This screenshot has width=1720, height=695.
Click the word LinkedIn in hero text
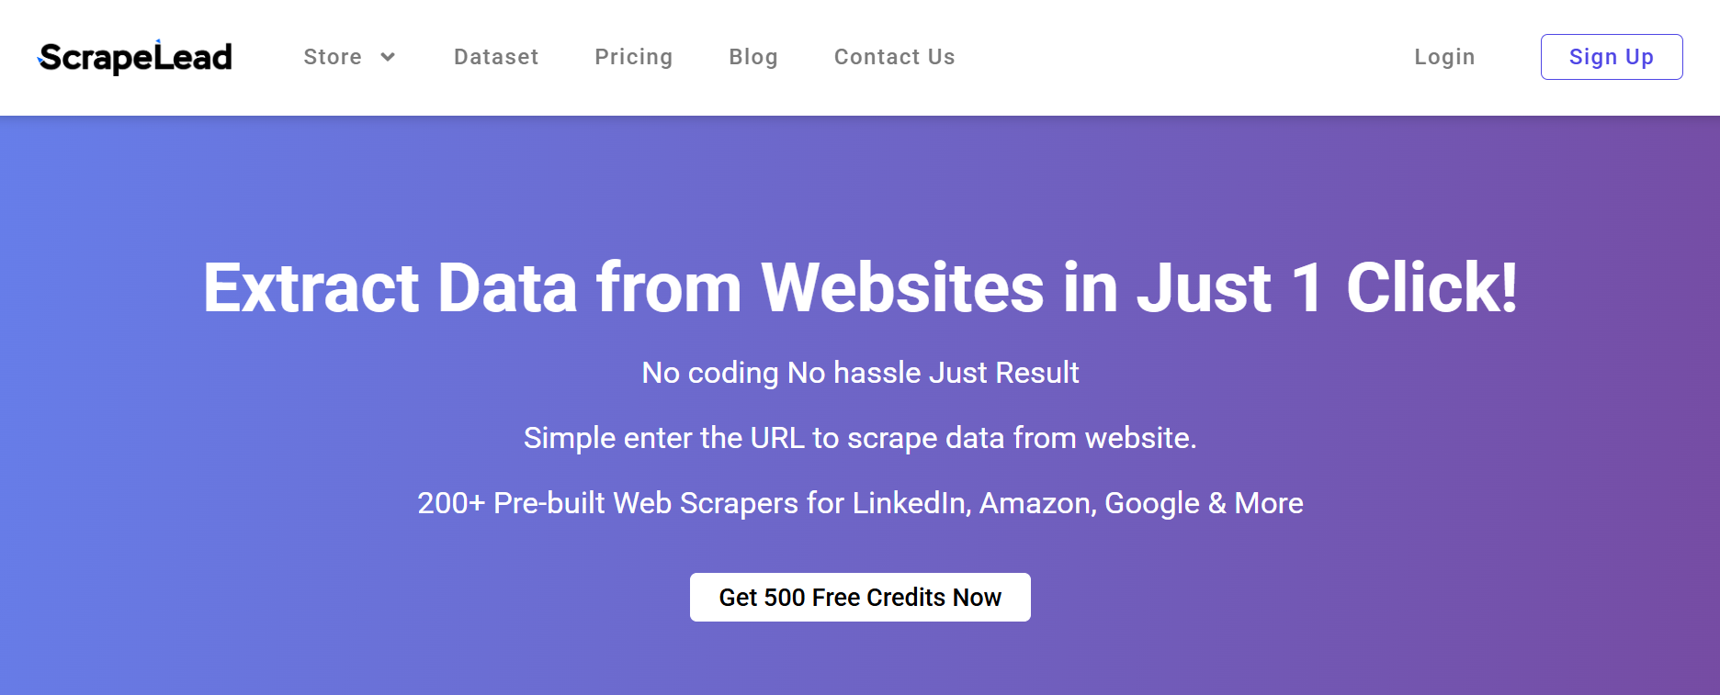tap(910, 503)
